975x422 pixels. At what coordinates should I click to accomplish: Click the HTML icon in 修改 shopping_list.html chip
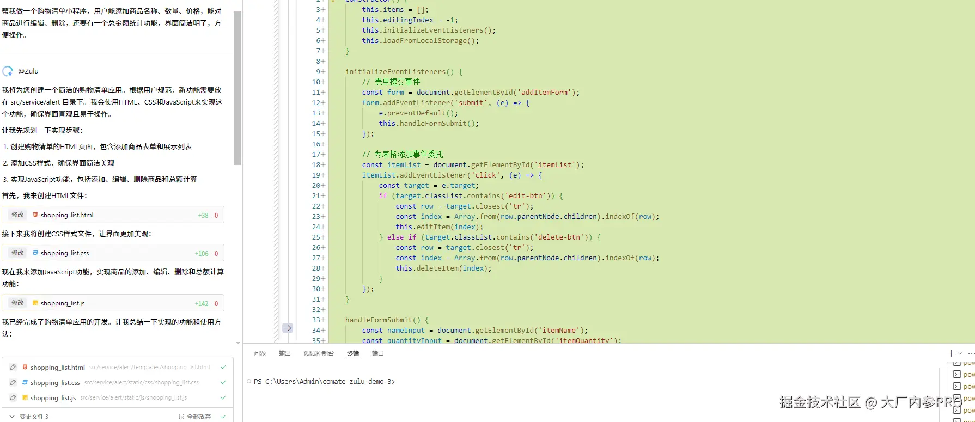[35, 215]
